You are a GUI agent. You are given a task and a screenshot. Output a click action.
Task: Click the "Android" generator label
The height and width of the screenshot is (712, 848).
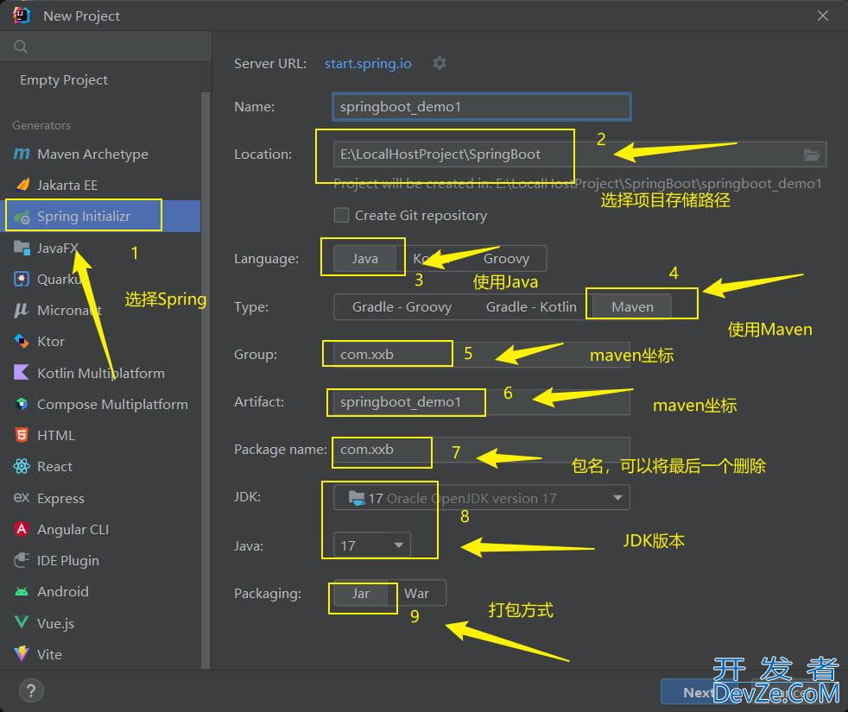coord(63,591)
